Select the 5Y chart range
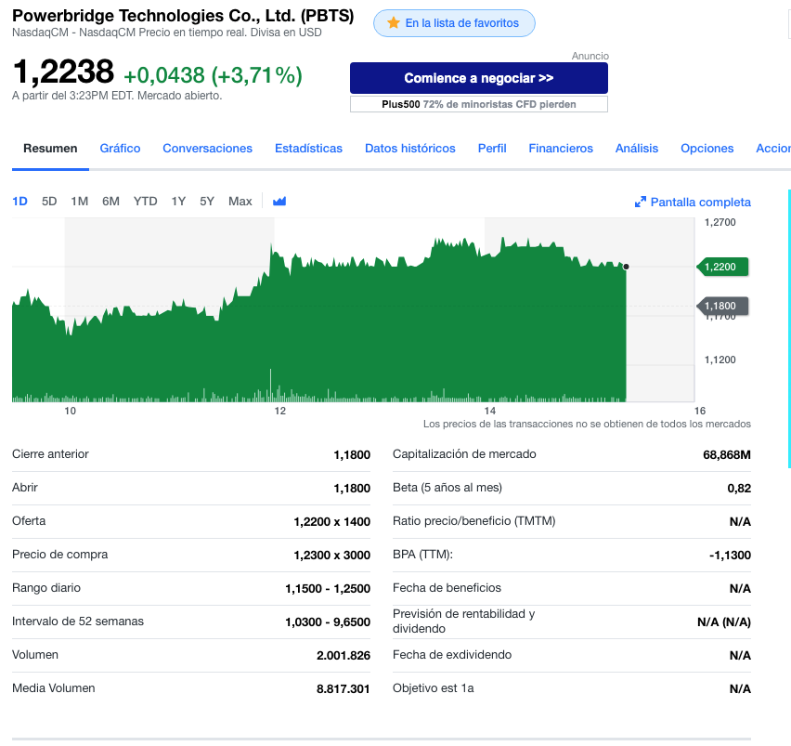Image resolution: width=791 pixels, height=746 pixels. point(207,202)
